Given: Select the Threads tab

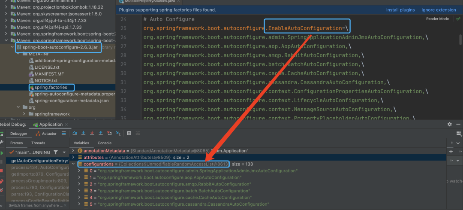Looking at the screenshot, I should point(38,143).
